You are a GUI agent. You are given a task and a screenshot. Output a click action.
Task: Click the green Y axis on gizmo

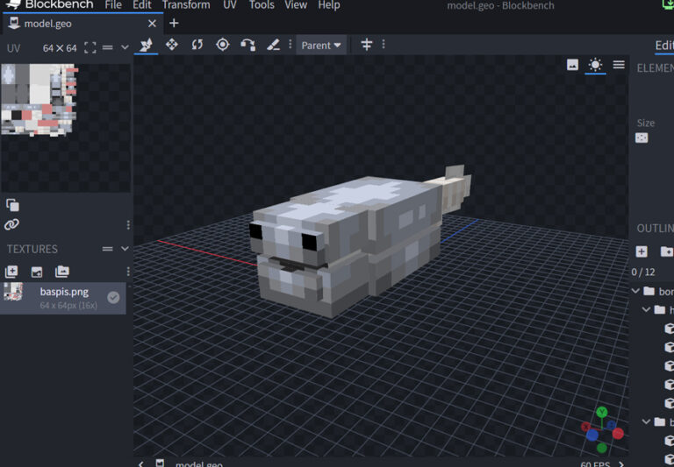pyautogui.click(x=601, y=412)
